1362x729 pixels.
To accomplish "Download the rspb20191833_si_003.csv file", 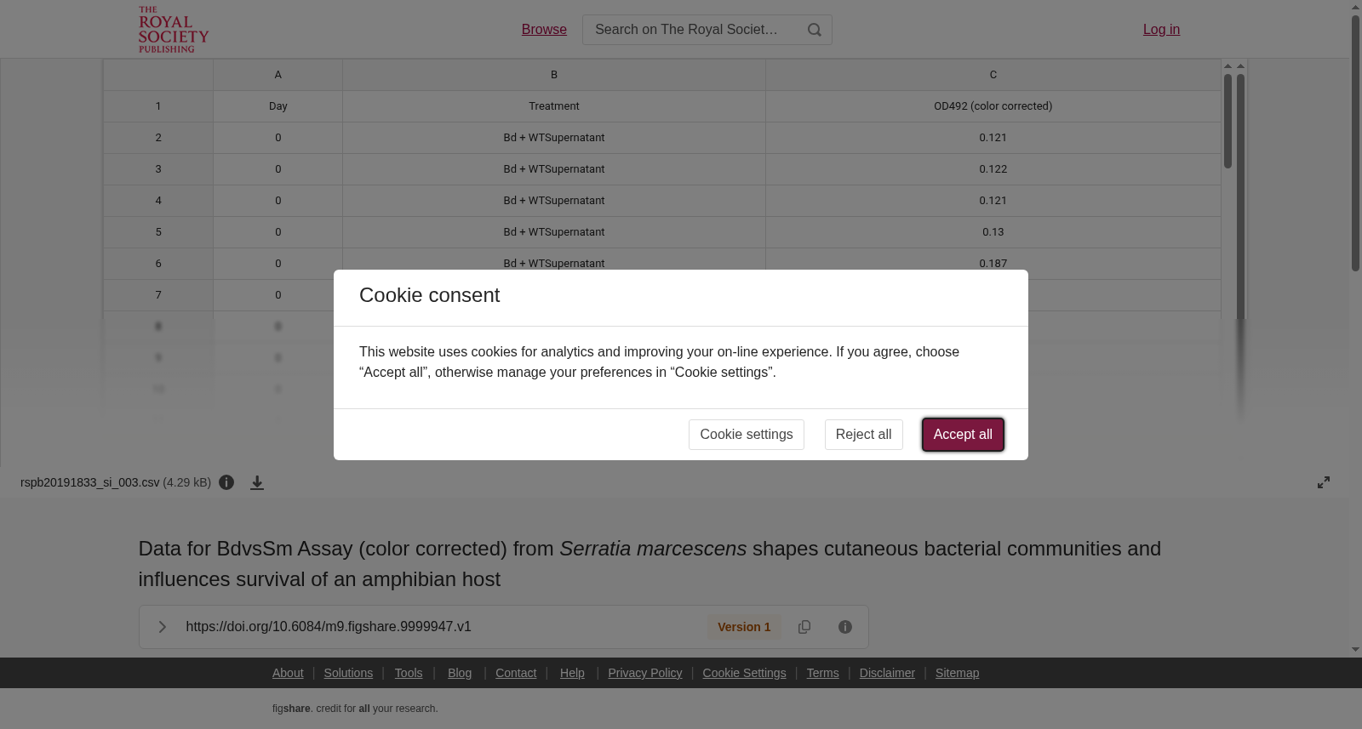I will pyautogui.click(x=257, y=482).
